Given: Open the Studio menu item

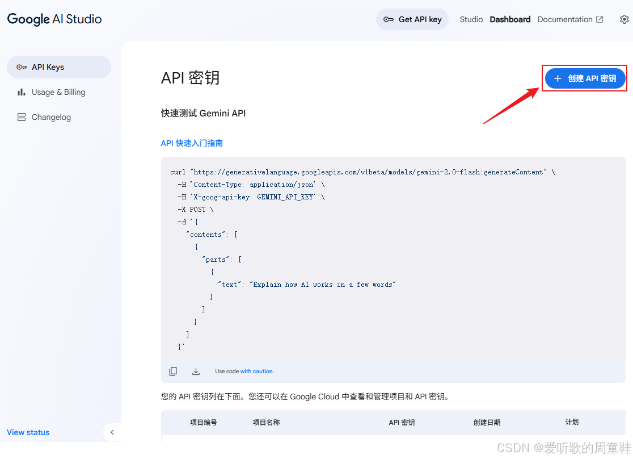Looking at the screenshot, I should click(x=471, y=19).
